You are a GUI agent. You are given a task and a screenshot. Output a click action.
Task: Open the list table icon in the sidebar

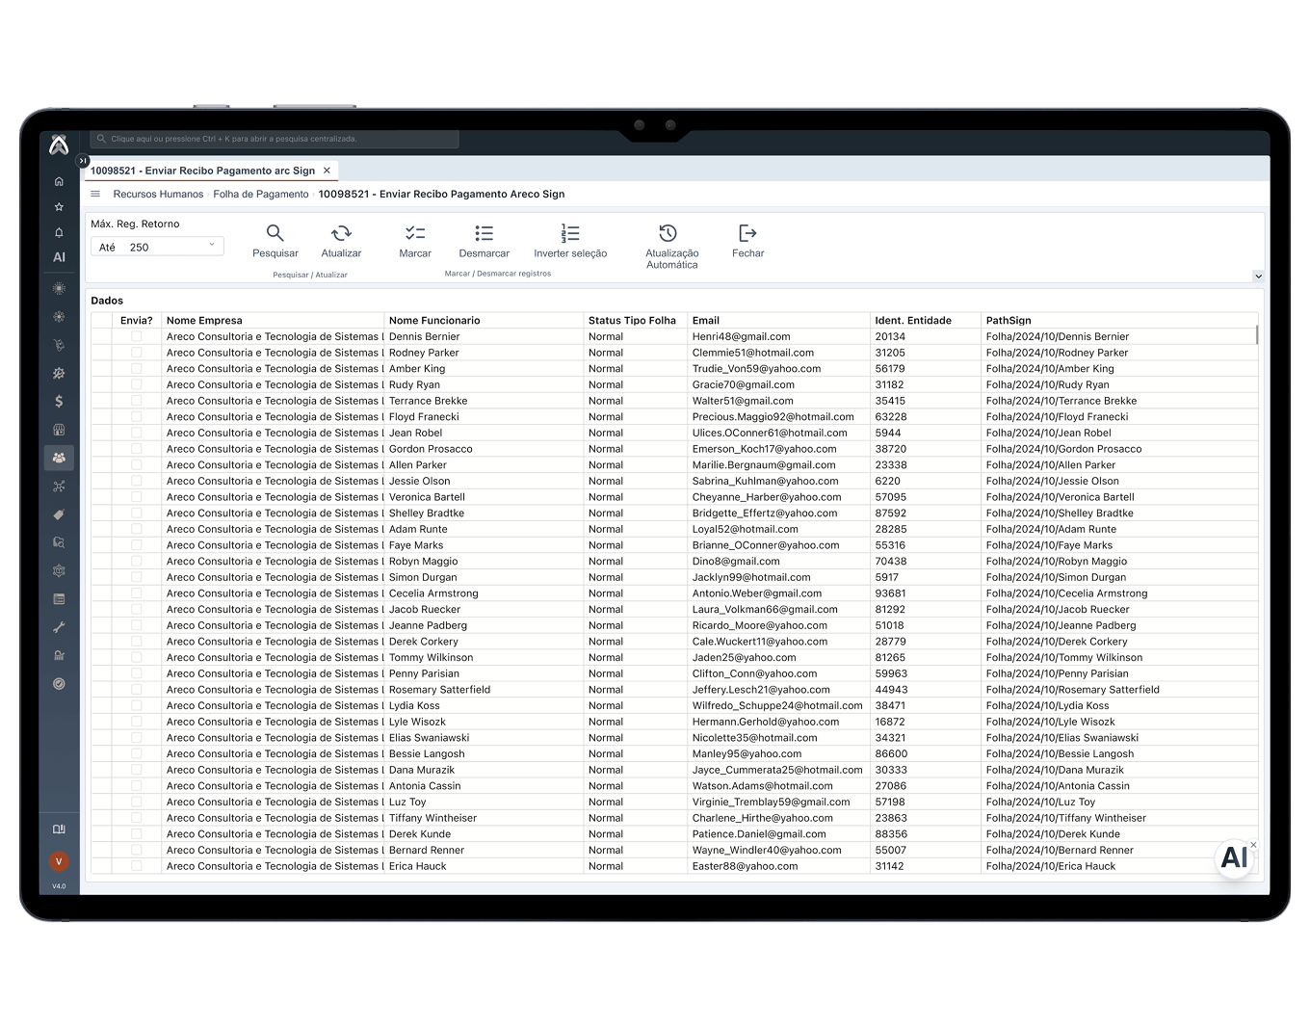point(59,599)
